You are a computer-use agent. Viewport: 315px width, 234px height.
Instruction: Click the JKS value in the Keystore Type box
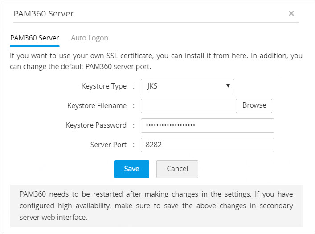(x=152, y=86)
